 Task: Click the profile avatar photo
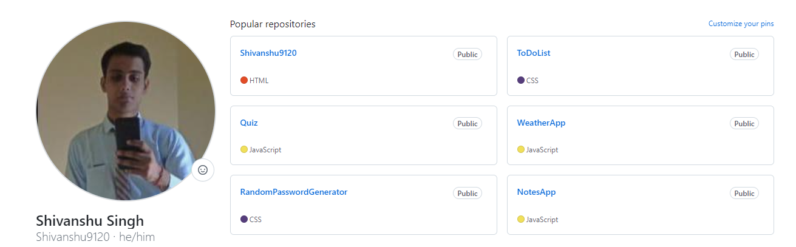click(x=126, y=111)
